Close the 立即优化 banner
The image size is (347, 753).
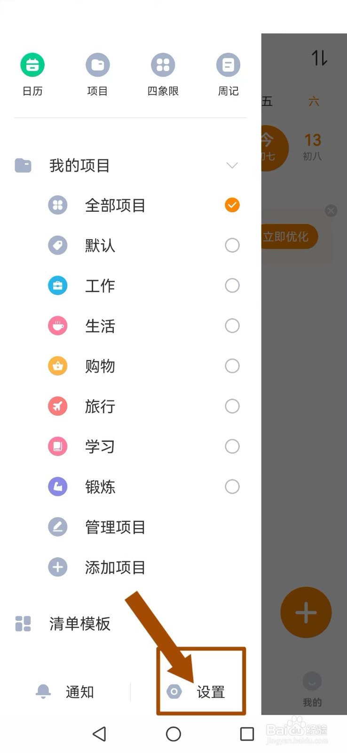click(331, 210)
